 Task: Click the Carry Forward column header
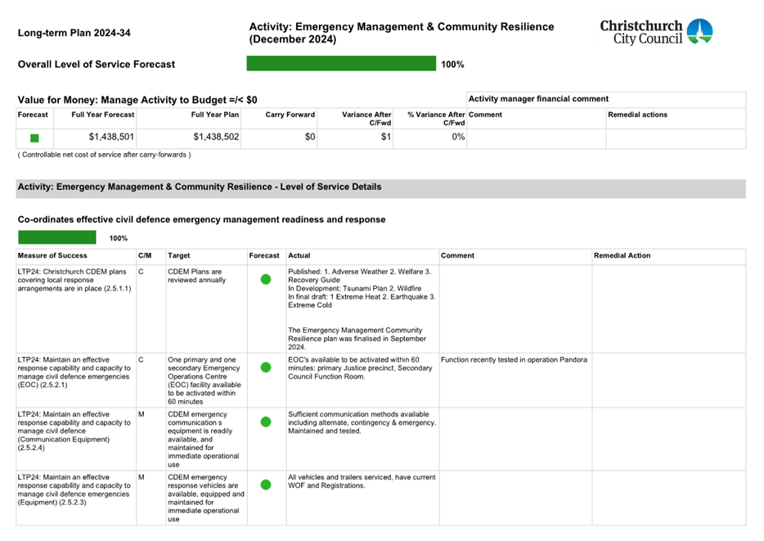290,115
